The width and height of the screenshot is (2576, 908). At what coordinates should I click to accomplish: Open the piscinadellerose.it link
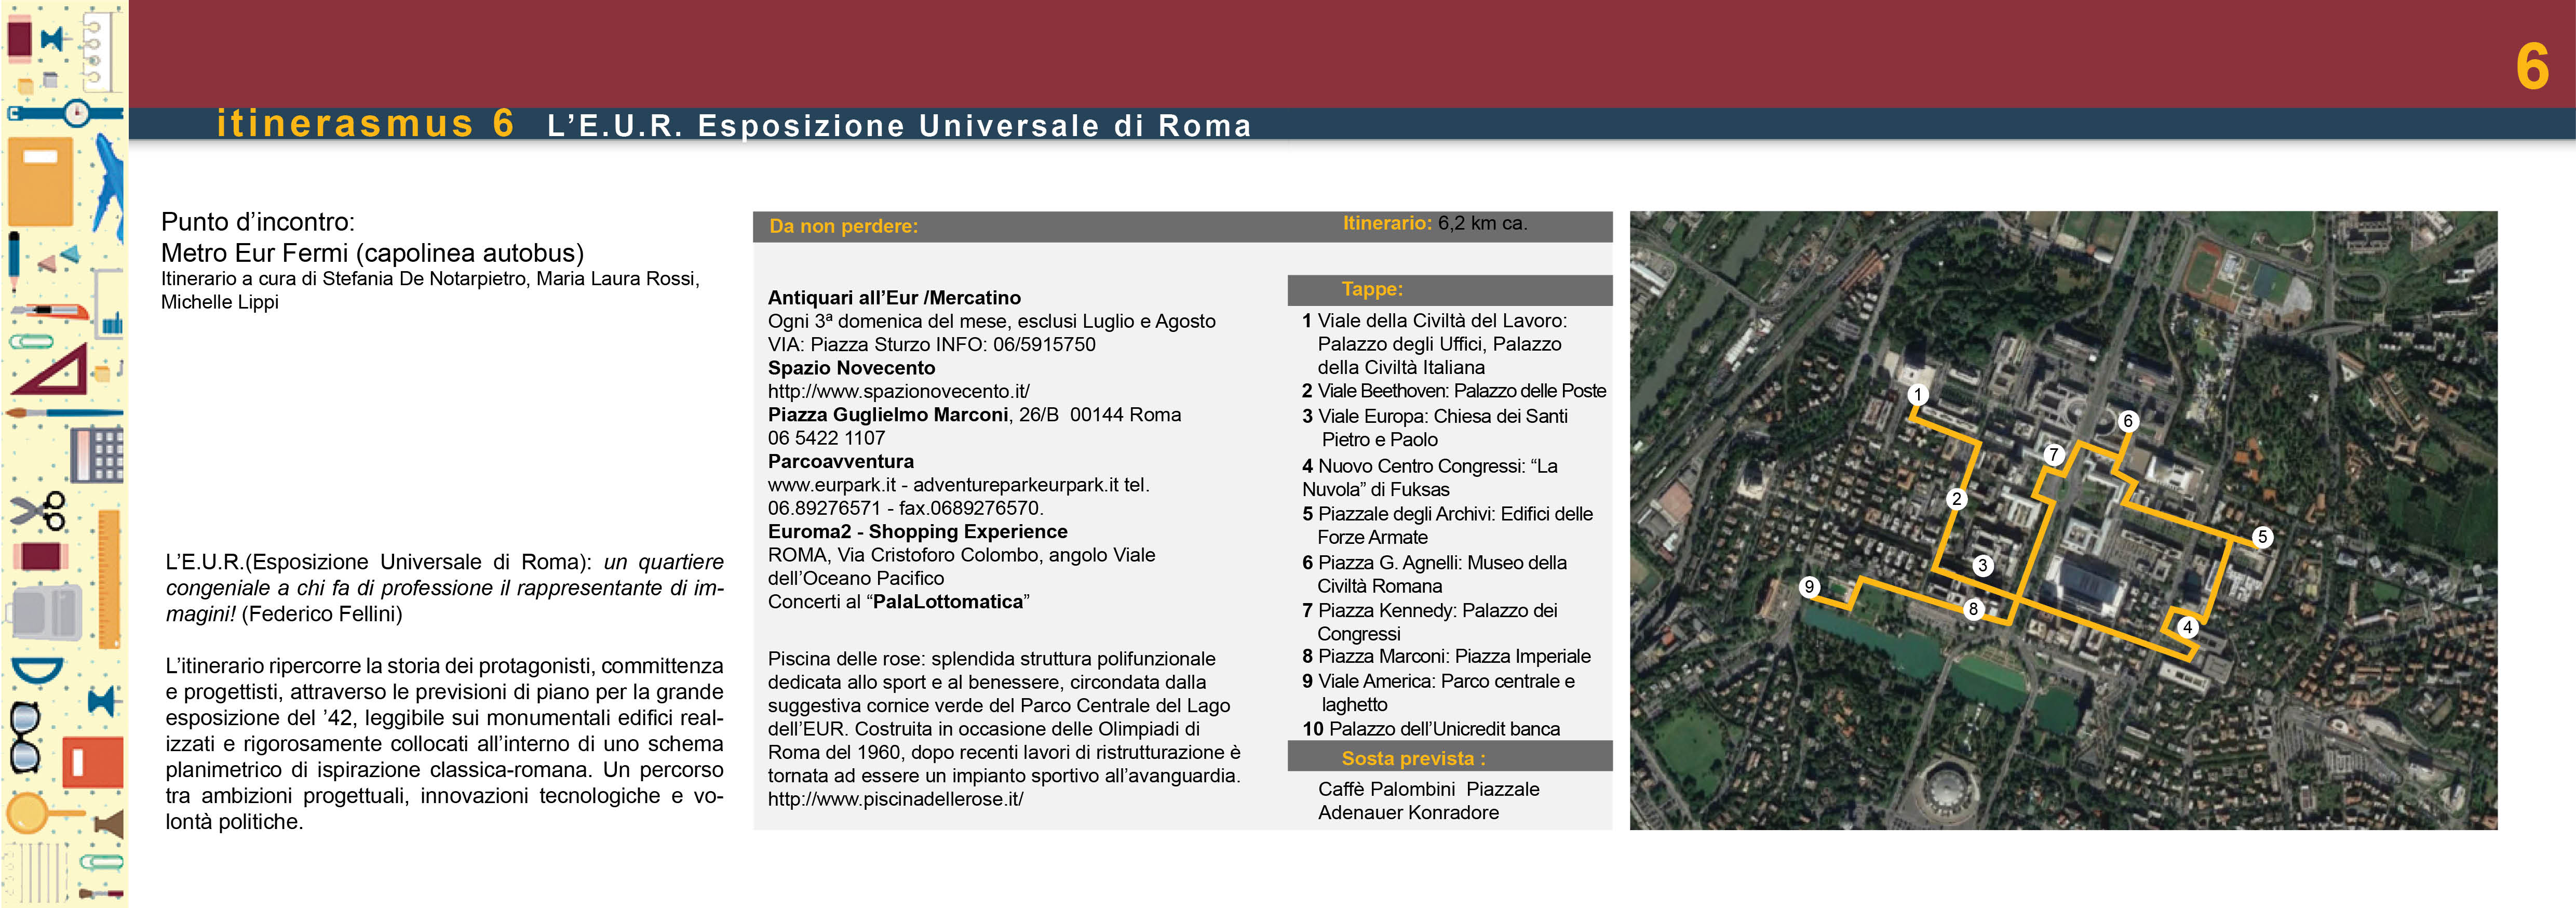(895, 799)
